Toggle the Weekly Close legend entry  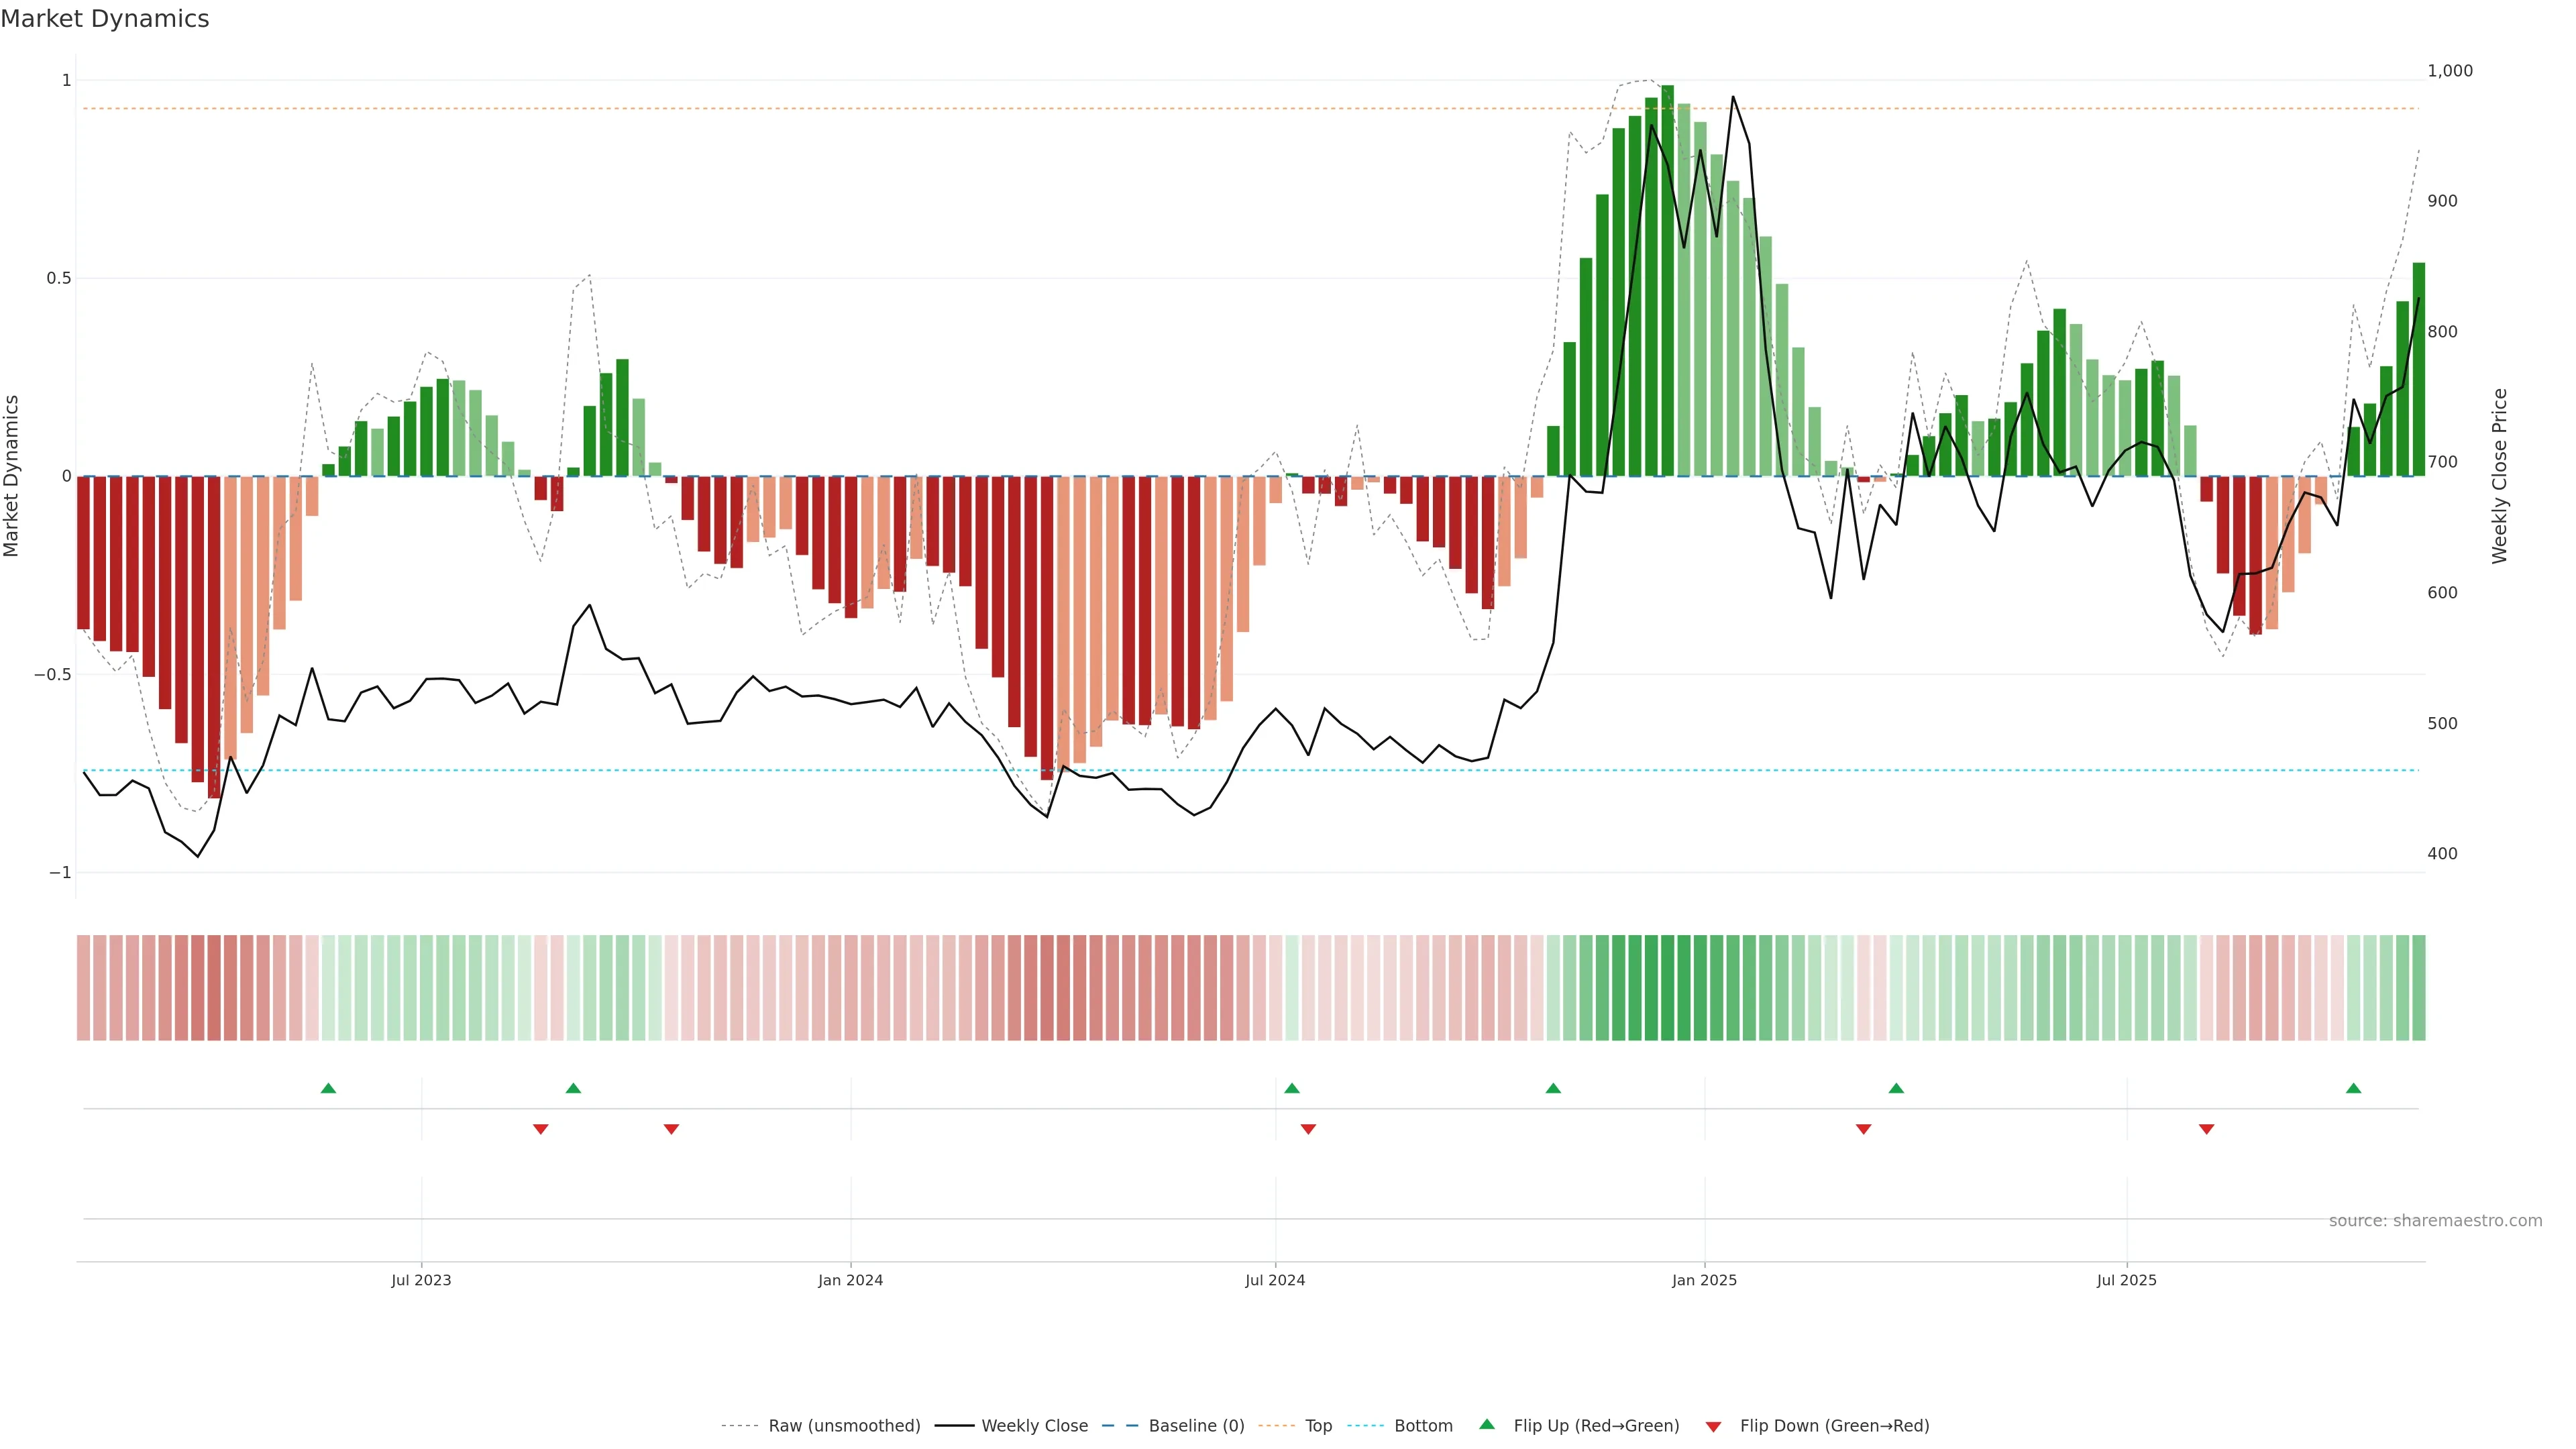pos(1034,1426)
